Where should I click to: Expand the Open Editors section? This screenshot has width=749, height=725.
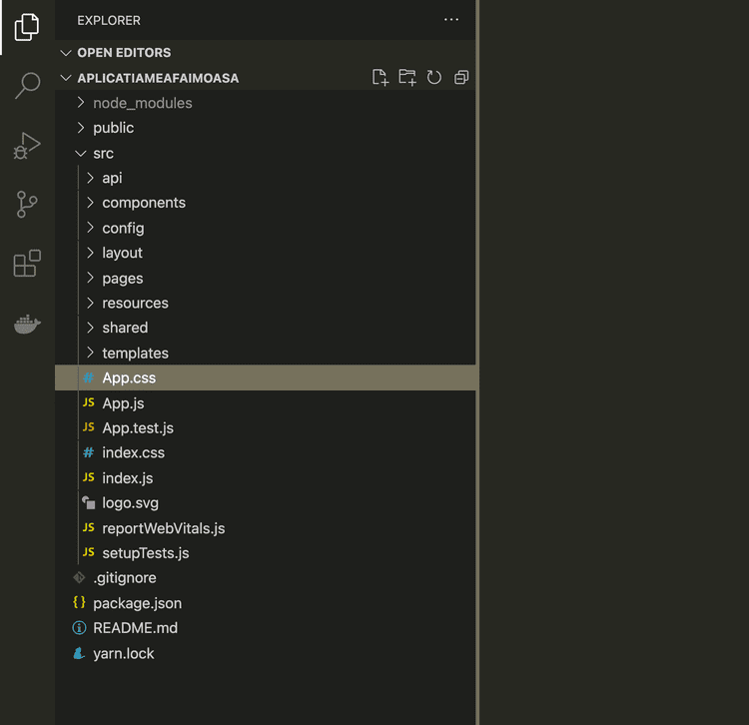click(x=123, y=53)
